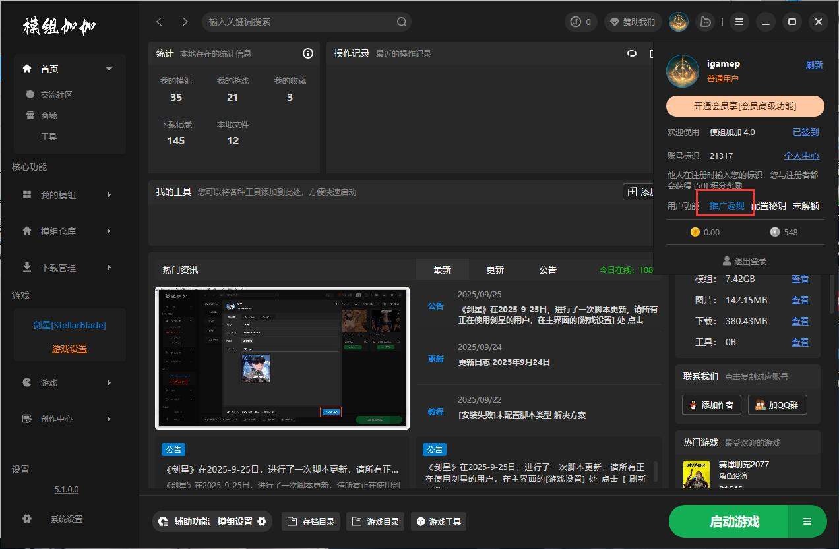The height and width of the screenshot is (549, 839).
Task: Focus the keyword search input field
Action: click(x=300, y=22)
